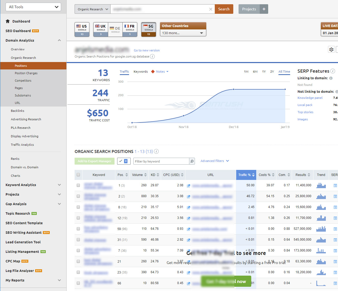Set chart range to All Time

click(284, 72)
